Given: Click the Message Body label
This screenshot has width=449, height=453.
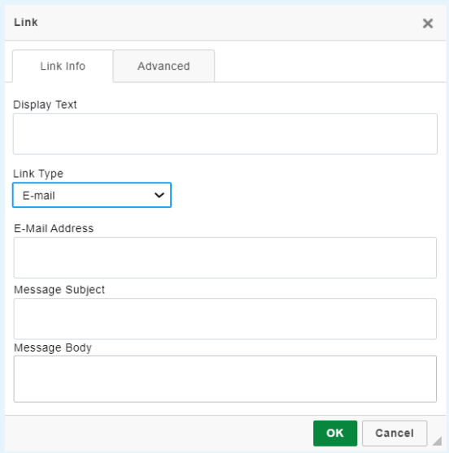Looking at the screenshot, I should [53, 347].
